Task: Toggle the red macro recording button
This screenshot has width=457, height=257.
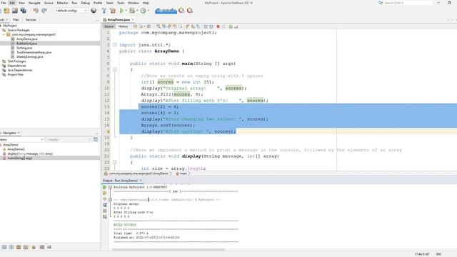Action: click(218, 26)
